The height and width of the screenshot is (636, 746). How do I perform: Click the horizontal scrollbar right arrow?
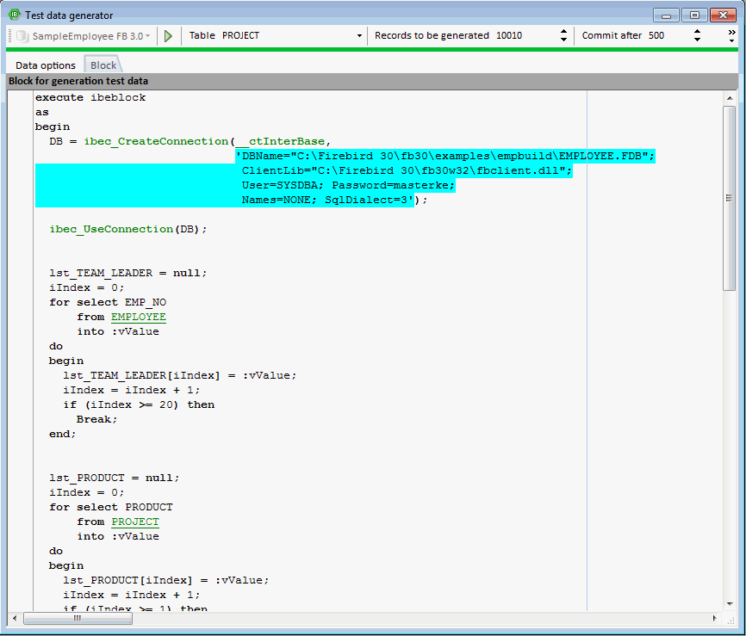click(x=714, y=619)
